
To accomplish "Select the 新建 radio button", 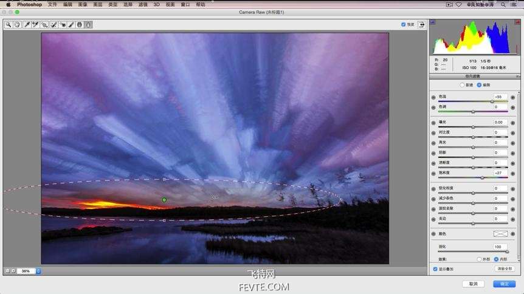I will [x=462, y=85].
